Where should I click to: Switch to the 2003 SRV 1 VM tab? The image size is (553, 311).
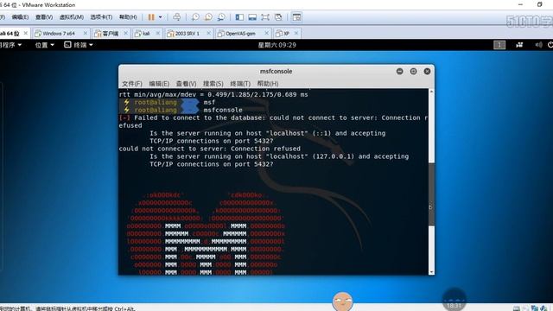click(x=188, y=34)
